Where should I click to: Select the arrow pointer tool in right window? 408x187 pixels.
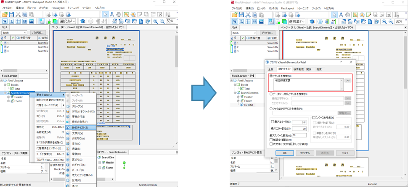tap(335, 15)
